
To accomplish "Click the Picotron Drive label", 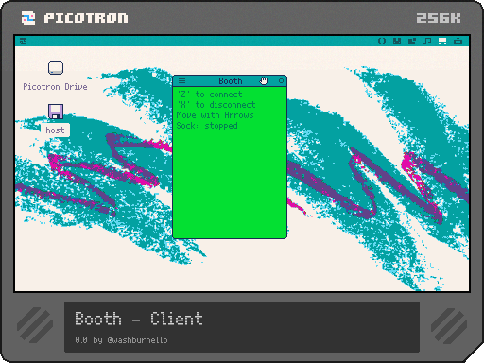I will tap(55, 87).
